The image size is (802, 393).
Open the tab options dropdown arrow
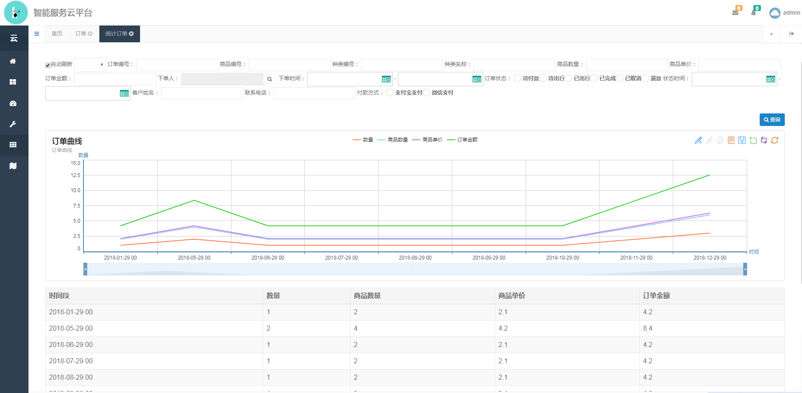(771, 34)
